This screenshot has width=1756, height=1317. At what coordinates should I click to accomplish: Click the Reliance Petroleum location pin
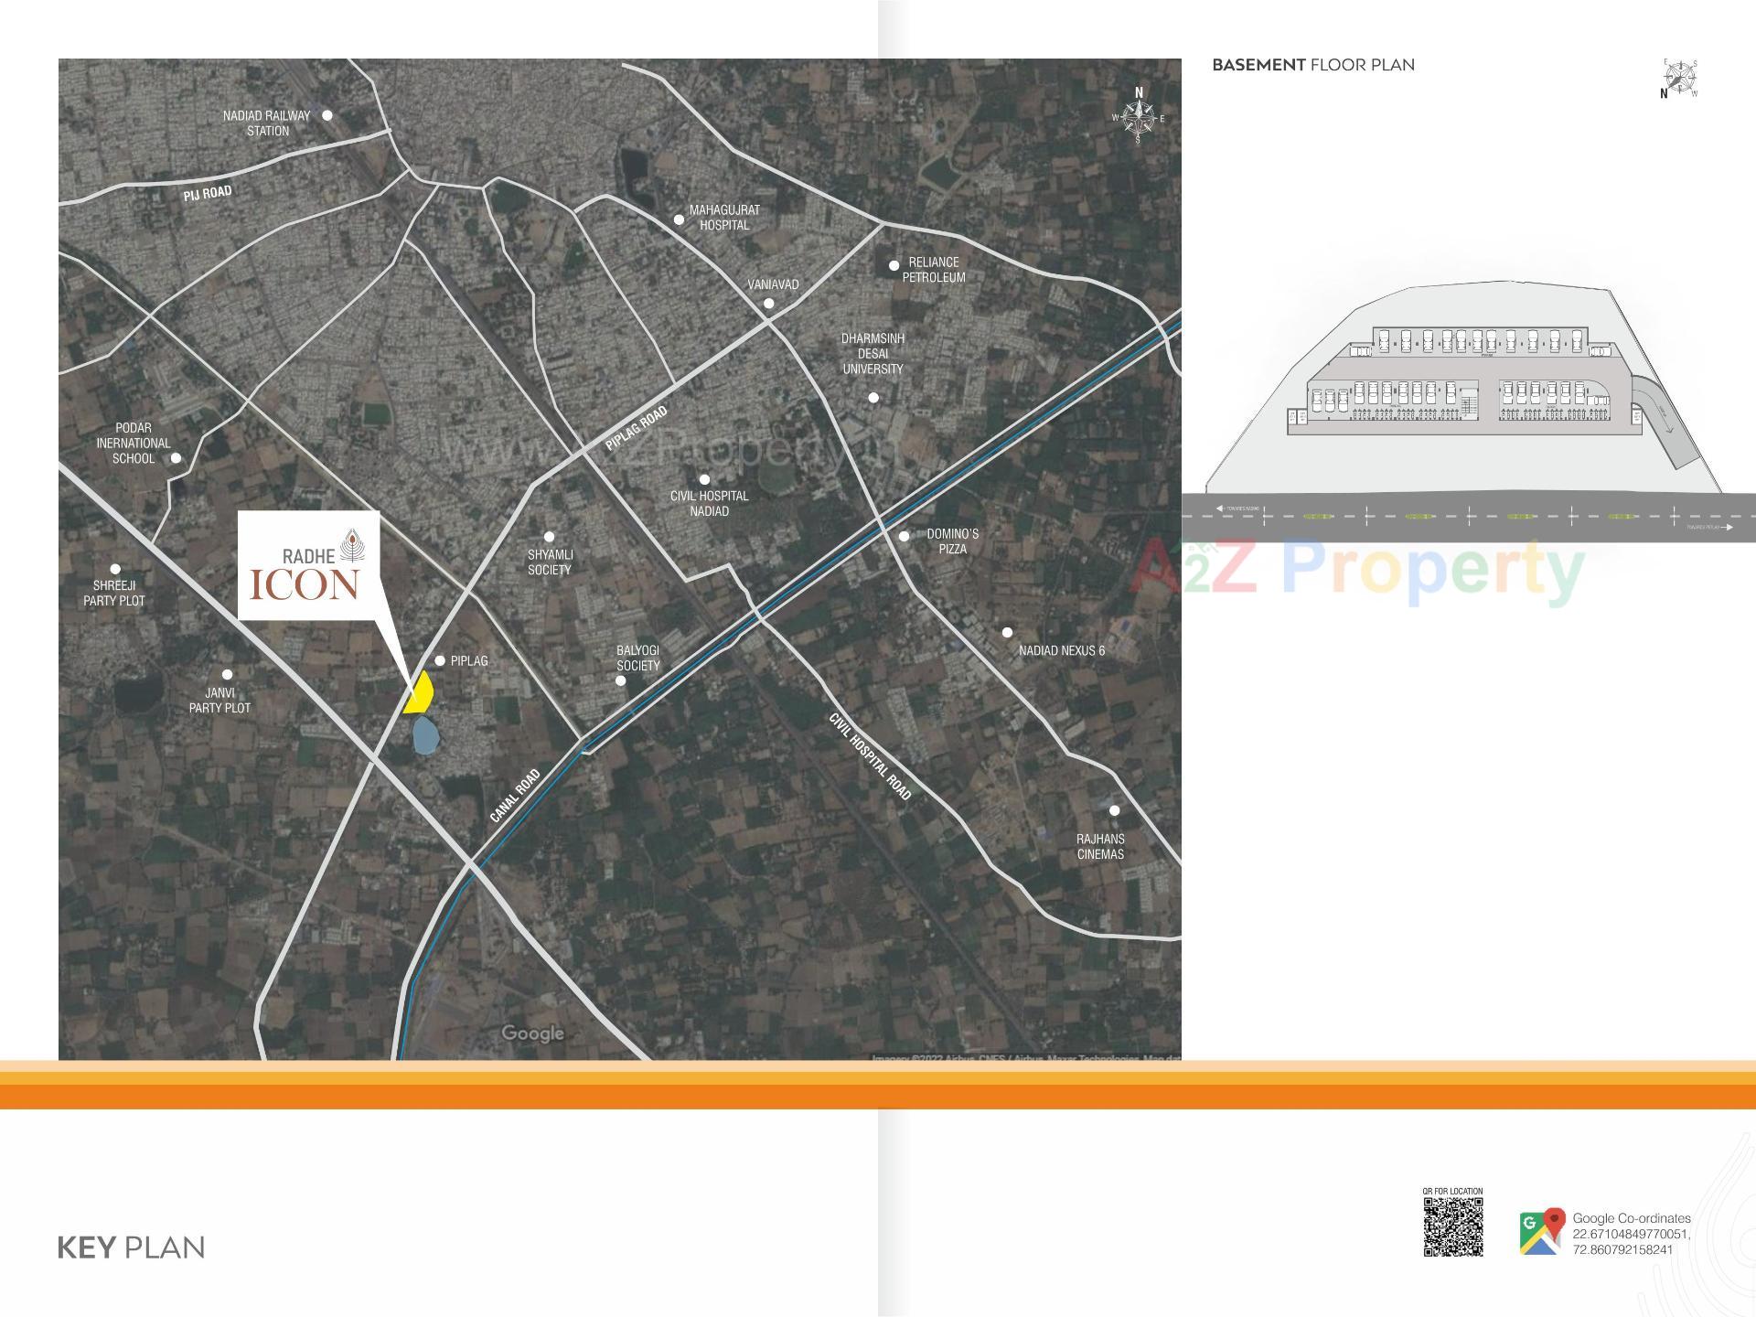click(x=894, y=264)
